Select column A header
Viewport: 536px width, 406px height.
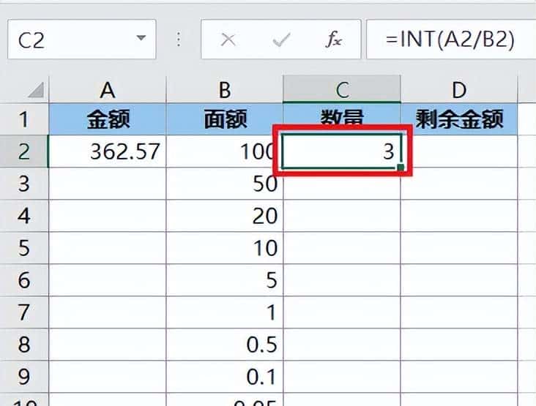pyautogui.click(x=108, y=89)
